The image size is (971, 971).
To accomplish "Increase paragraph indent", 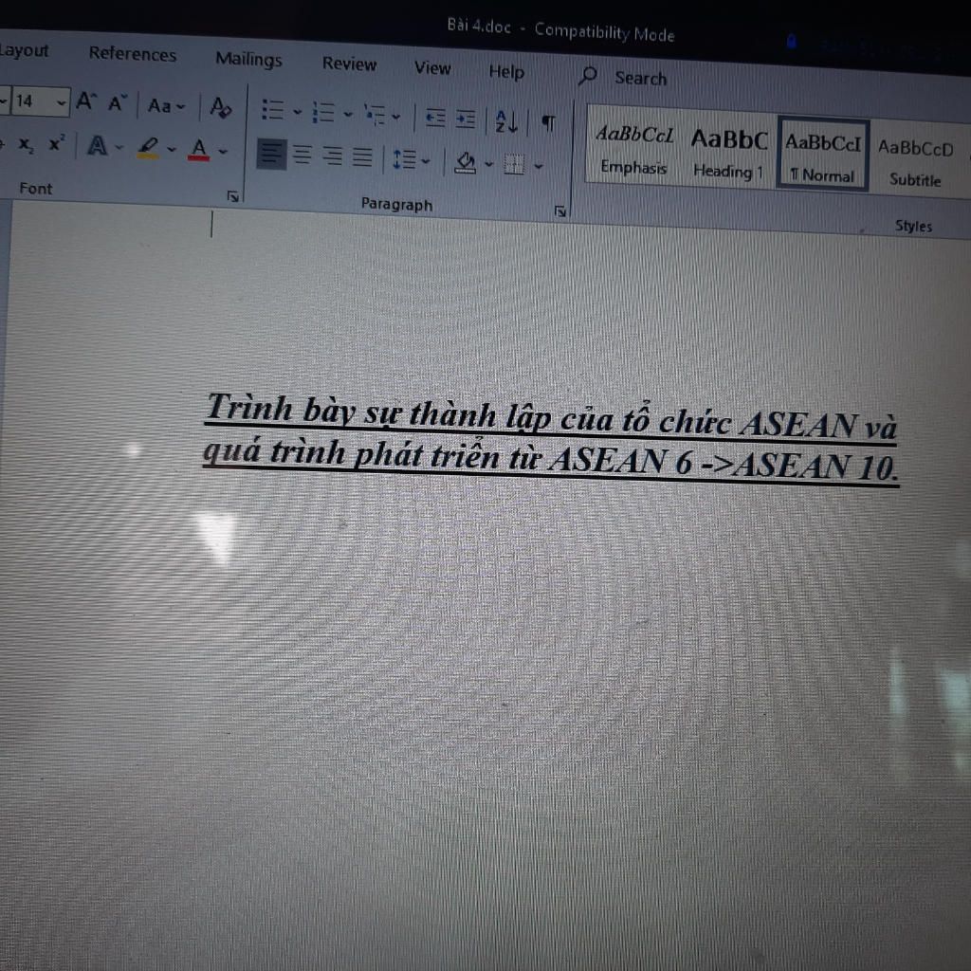I will 466,119.
